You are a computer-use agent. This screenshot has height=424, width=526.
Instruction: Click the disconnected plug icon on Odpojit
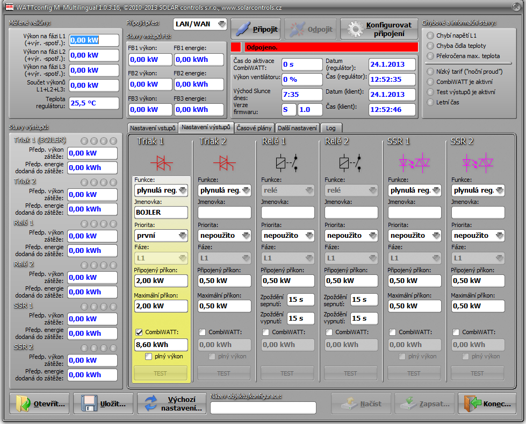click(x=297, y=29)
